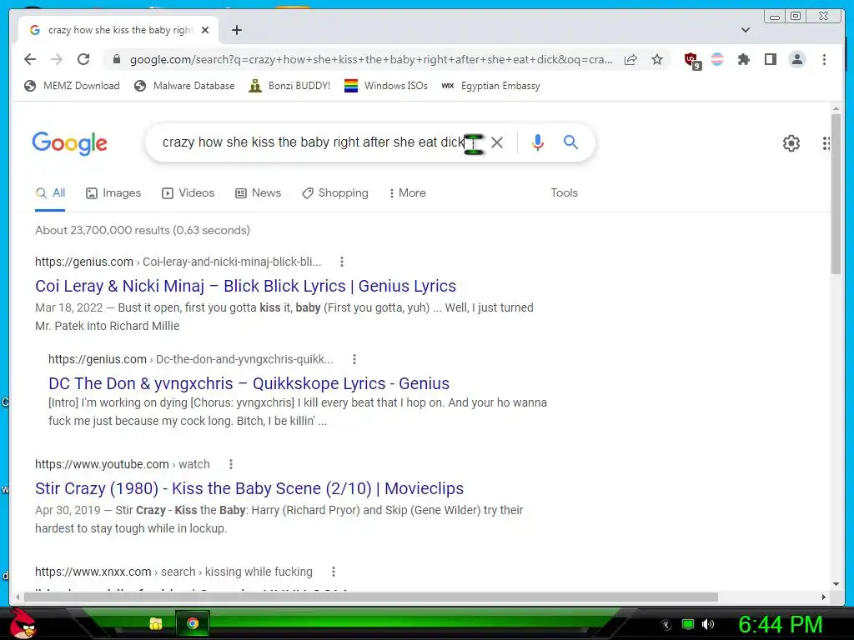This screenshot has height=640, width=854.
Task: Open options for the xnxx.com result
Action: tap(334, 572)
